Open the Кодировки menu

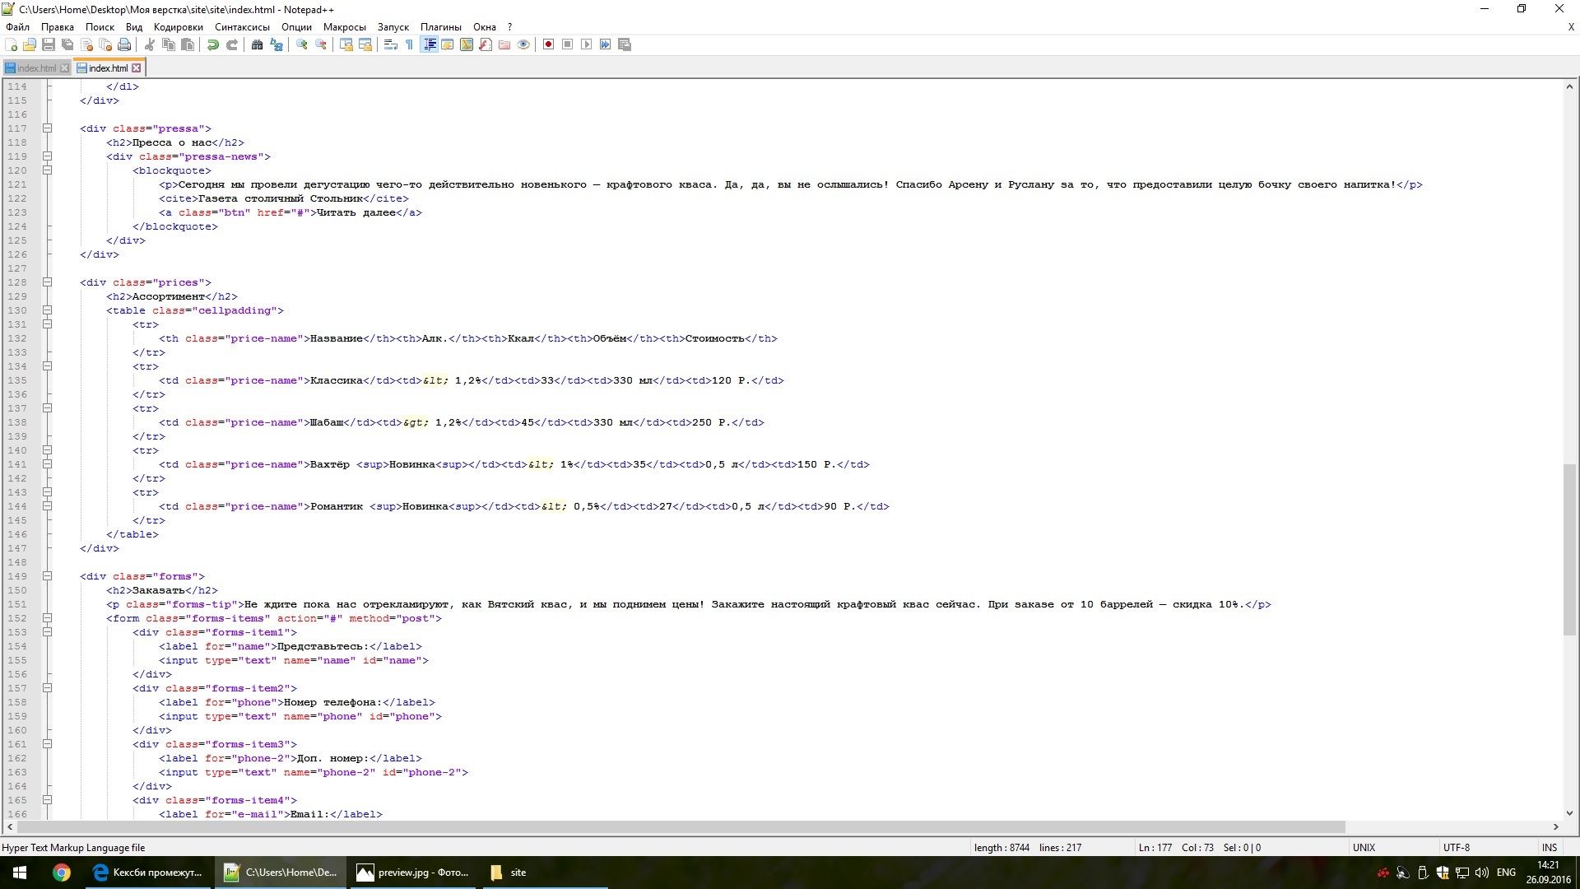(178, 27)
